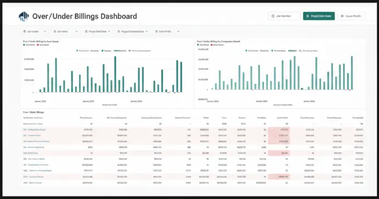This screenshot has height=199, width=379.
Task: Click the lowest pink highlighted cell in the table
Action: click(279, 177)
